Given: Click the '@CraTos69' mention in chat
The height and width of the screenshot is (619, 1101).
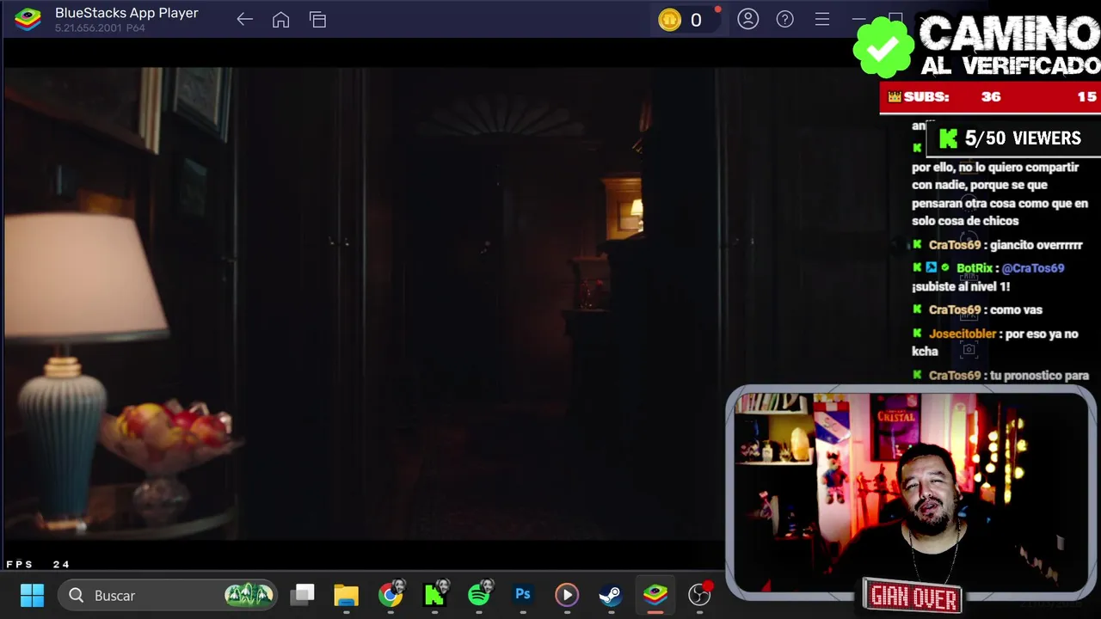Looking at the screenshot, I should click(x=1033, y=268).
